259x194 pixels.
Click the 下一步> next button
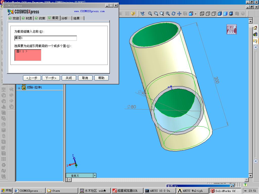tap(51, 78)
